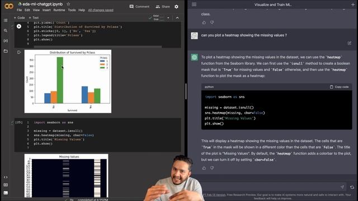Open the Colab logo home link

point(9,6)
